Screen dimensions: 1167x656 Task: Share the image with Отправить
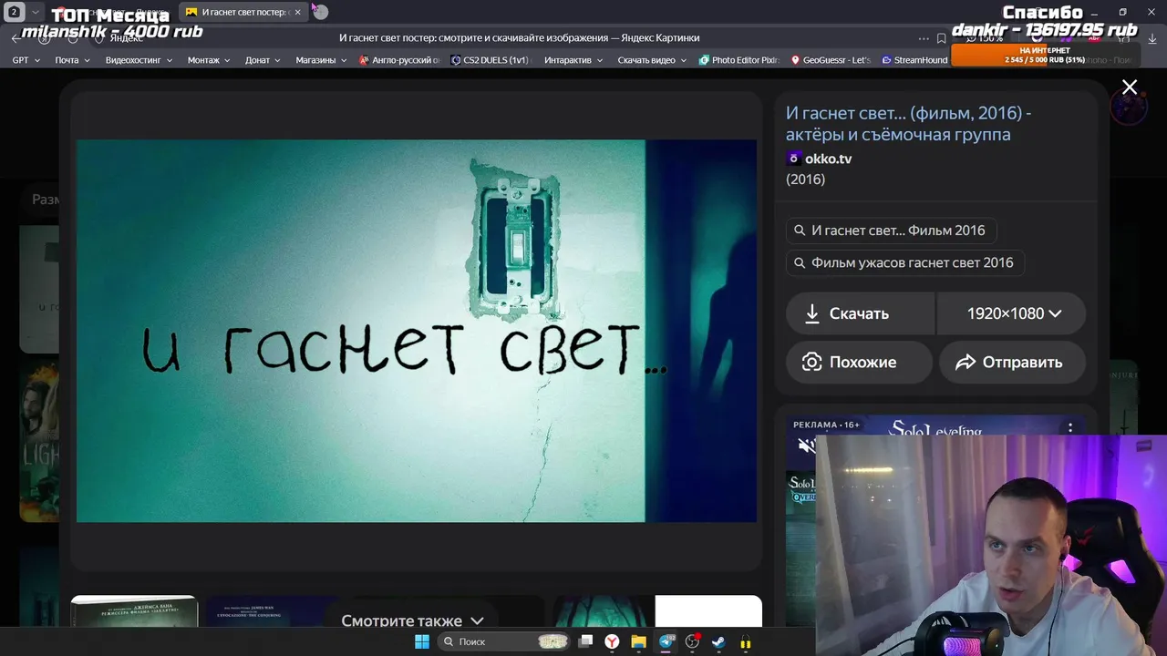coord(1012,362)
